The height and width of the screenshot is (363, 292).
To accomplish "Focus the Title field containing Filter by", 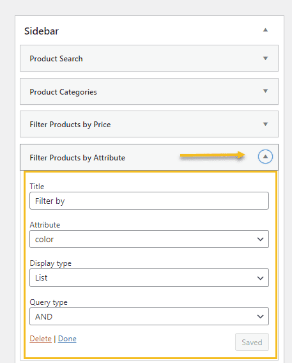I will (x=149, y=201).
